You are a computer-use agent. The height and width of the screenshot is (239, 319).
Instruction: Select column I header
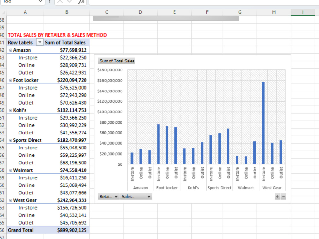(303, 12)
